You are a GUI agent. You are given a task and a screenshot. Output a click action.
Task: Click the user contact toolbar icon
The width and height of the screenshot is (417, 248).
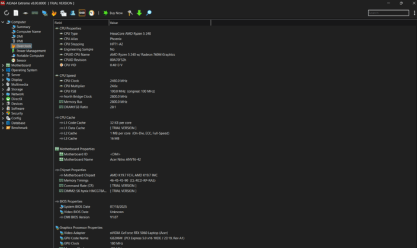click(73, 13)
